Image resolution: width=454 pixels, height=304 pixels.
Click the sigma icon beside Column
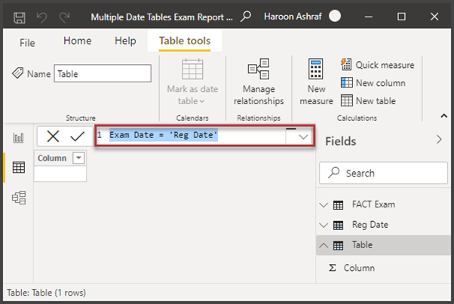333,268
